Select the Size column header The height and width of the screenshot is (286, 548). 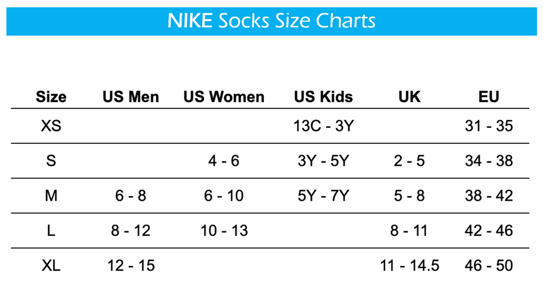coord(51,97)
